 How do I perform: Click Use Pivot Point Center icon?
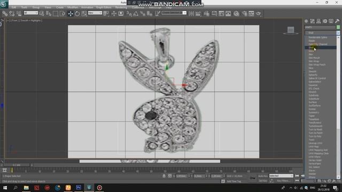(x=106, y=13)
